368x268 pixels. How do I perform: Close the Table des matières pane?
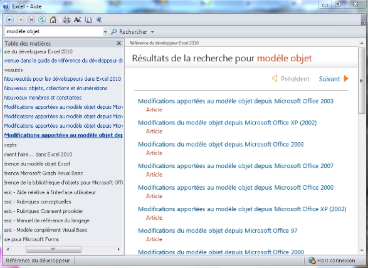[119, 43]
